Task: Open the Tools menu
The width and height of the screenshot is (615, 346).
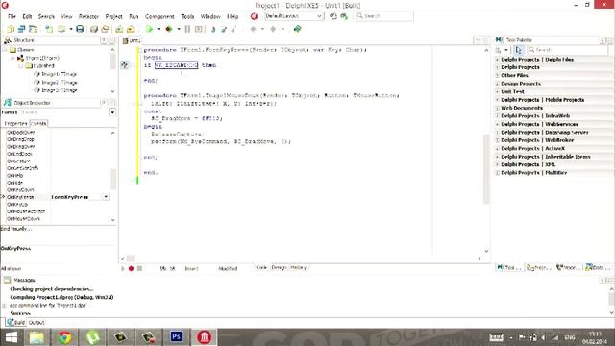Action: pos(187,16)
